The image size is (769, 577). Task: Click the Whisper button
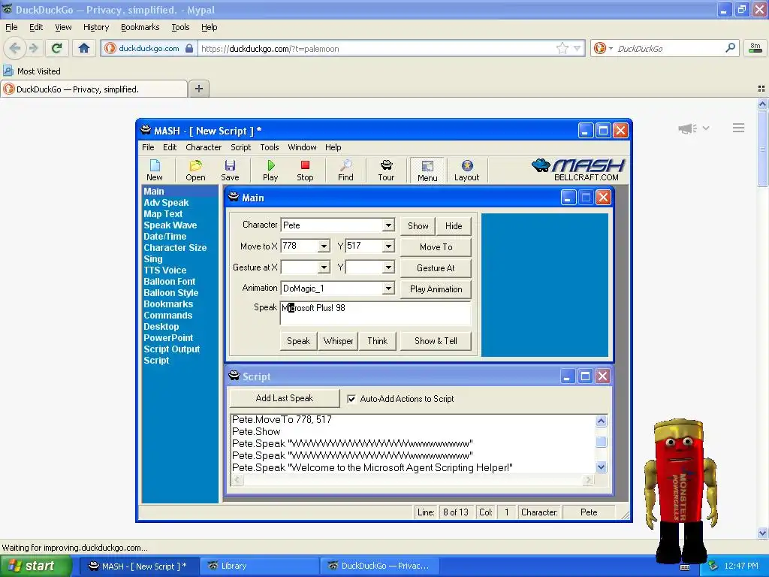coord(338,341)
